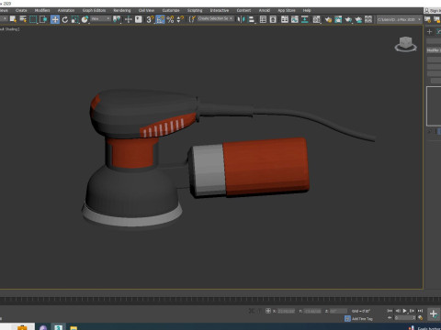Open the Content menu
Image resolution: width=441 pixels, height=330 pixels.
coord(243,10)
